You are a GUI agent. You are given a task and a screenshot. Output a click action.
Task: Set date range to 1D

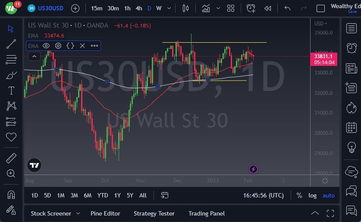coord(35,196)
